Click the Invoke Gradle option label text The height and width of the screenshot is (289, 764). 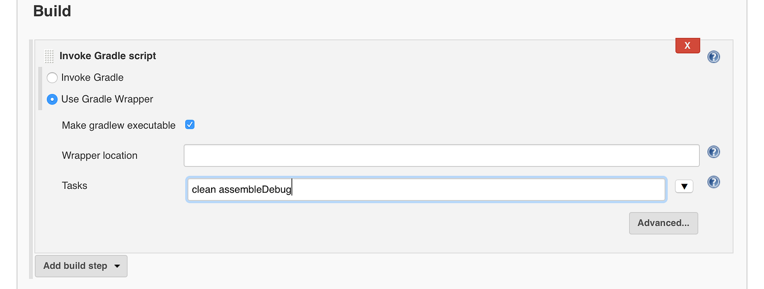(x=92, y=78)
